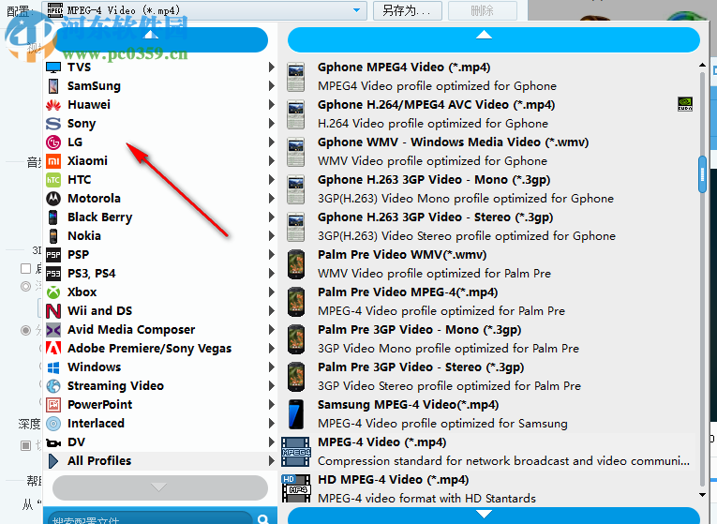
Task: Click profile list top blue up button
Action: pyautogui.click(x=493, y=39)
